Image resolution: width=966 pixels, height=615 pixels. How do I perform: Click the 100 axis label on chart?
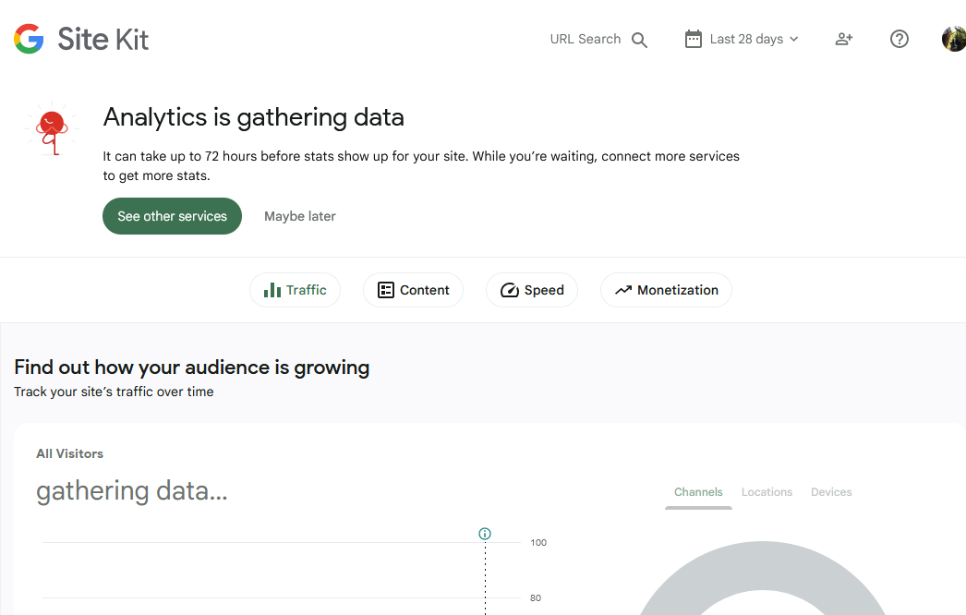click(x=538, y=542)
